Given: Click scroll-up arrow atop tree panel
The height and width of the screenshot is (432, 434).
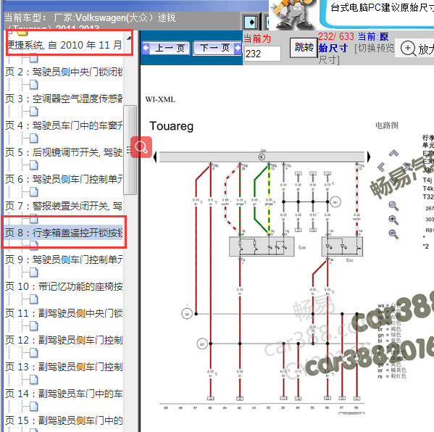Looking at the screenshot, I should coord(129,38).
